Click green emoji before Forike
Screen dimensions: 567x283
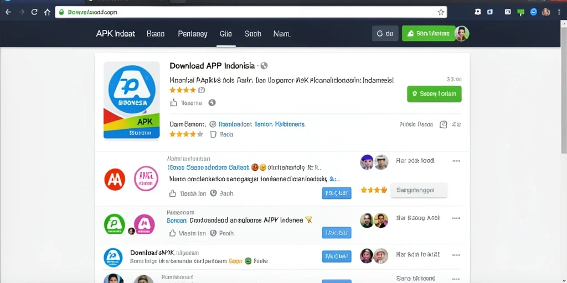(x=248, y=261)
